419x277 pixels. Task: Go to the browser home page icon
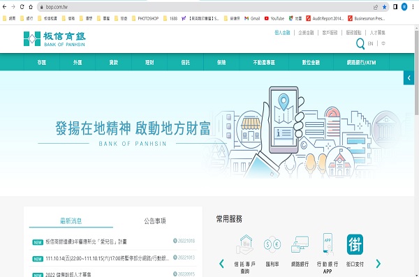pos(31,7)
